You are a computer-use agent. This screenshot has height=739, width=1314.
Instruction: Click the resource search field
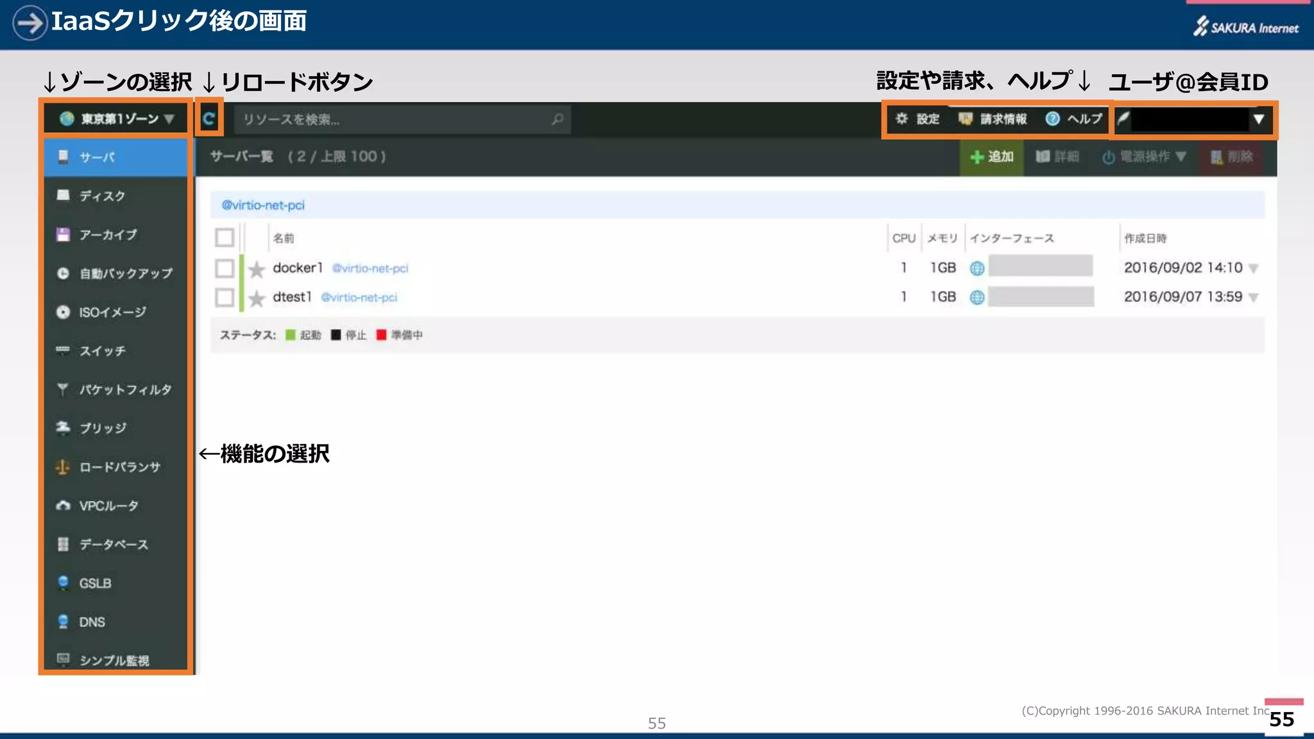(402, 119)
